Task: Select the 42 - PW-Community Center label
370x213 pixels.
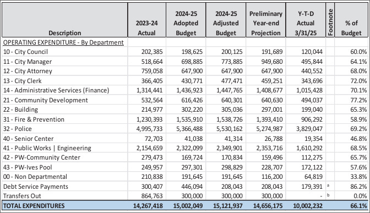Action: [x=42, y=157]
